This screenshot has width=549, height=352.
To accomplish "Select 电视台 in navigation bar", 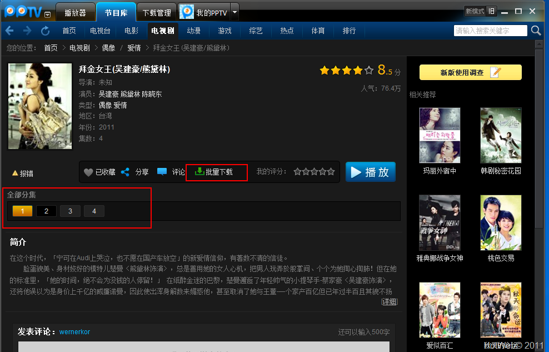I will coord(100,31).
